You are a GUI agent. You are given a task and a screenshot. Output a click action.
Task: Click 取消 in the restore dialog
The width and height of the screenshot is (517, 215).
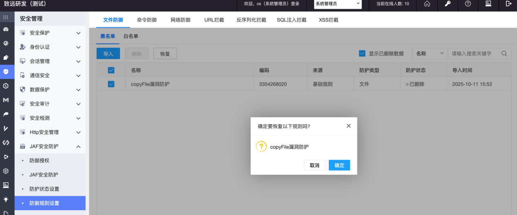pos(314,165)
